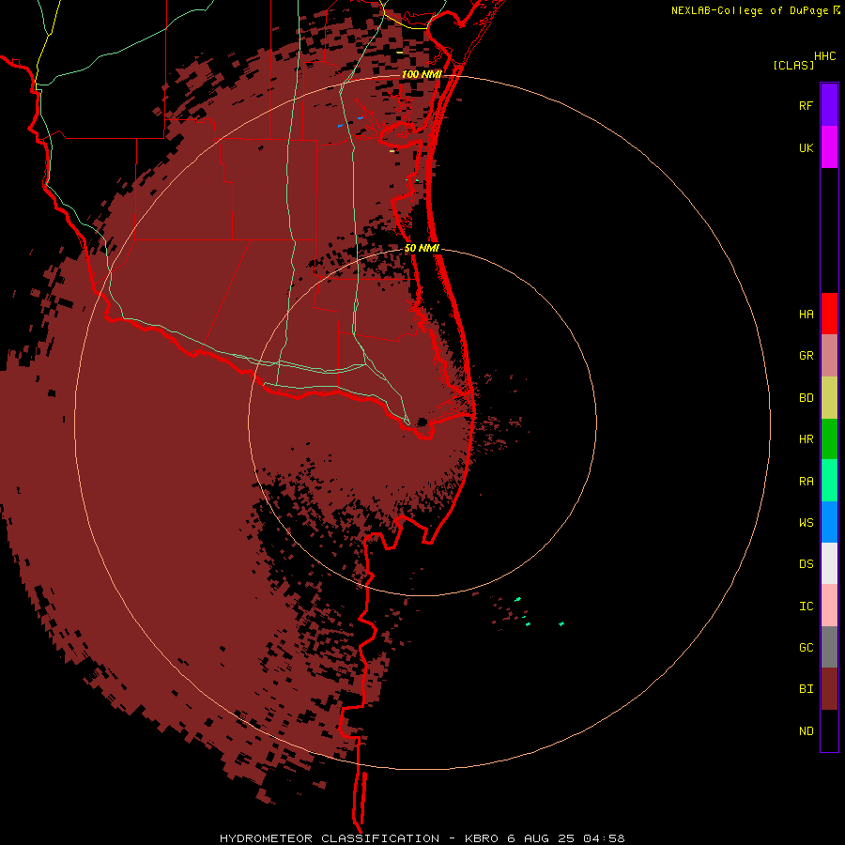Click the 'KBRO' radar site identifier

point(482,838)
